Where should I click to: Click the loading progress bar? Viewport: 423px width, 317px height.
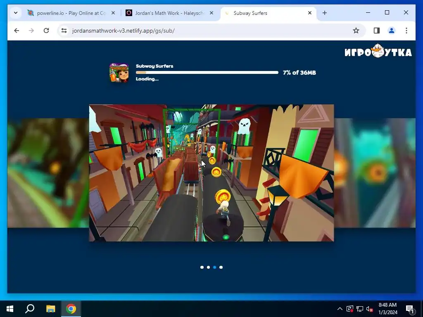[207, 73]
